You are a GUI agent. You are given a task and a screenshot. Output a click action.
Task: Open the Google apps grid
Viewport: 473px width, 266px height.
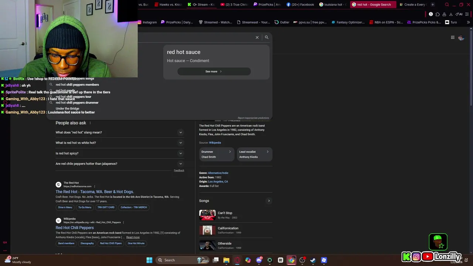point(452,37)
